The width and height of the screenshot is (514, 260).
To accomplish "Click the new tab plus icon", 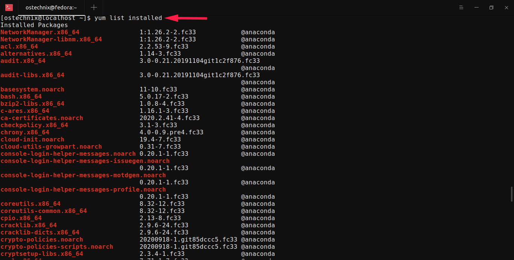I will tap(94, 7).
